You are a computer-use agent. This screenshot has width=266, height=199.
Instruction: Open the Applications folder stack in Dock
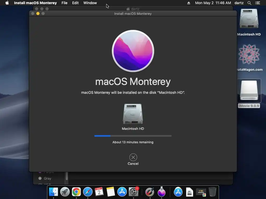(178, 192)
